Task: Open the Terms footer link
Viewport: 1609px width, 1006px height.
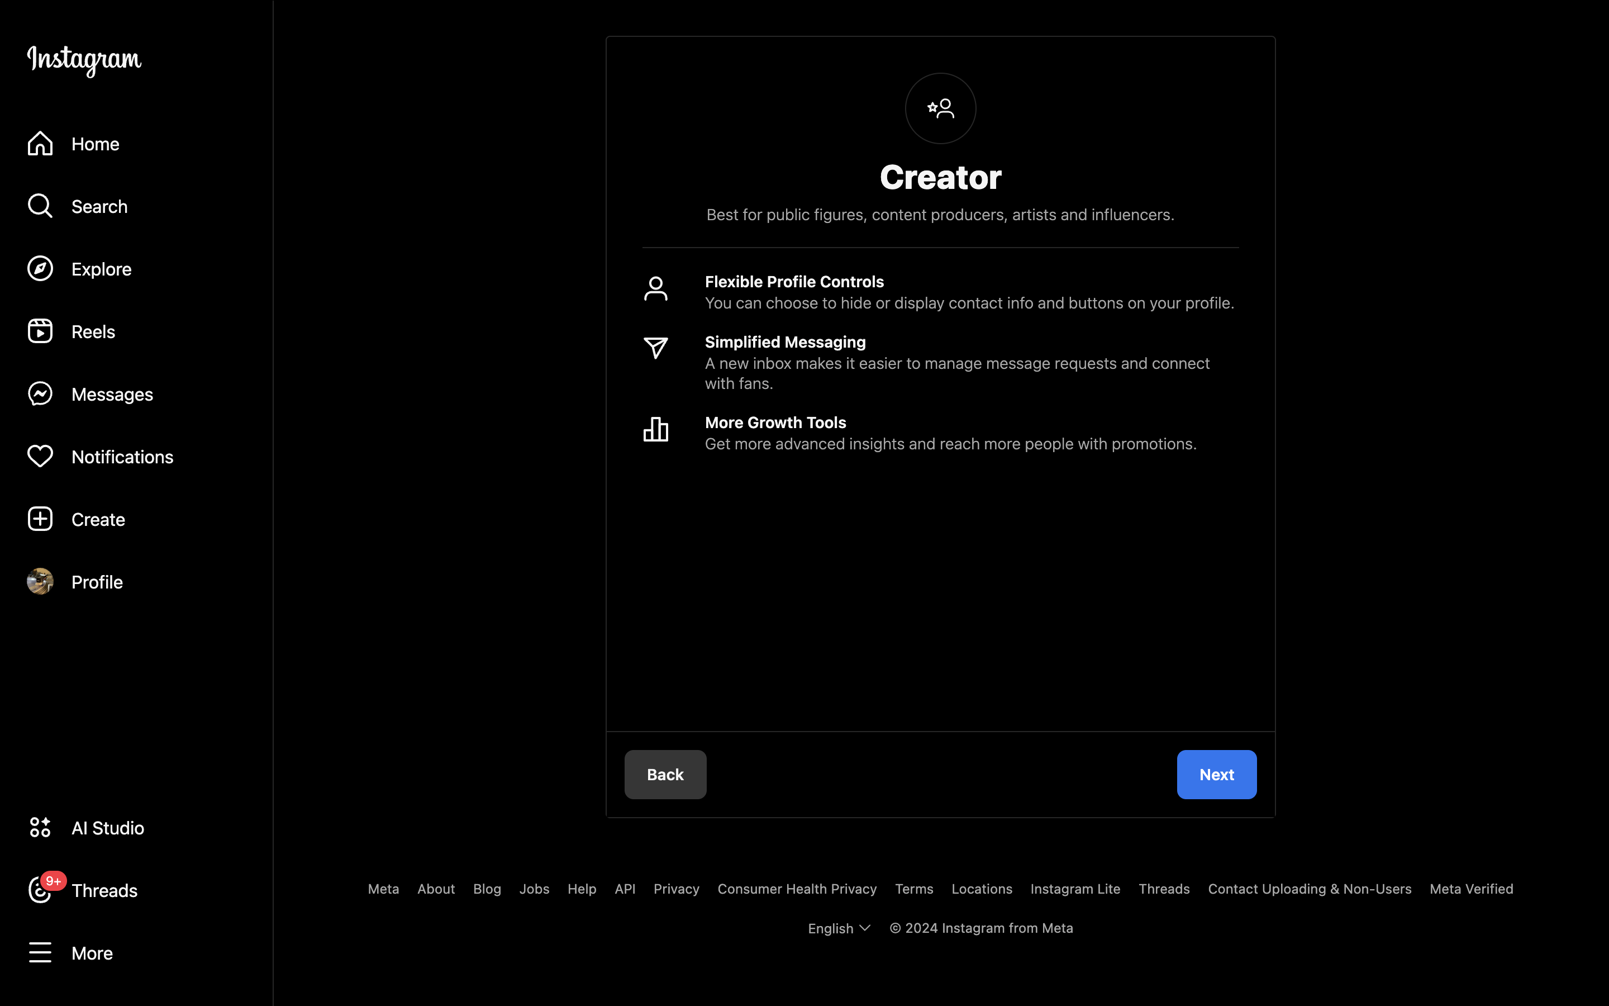Action: click(x=914, y=889)
